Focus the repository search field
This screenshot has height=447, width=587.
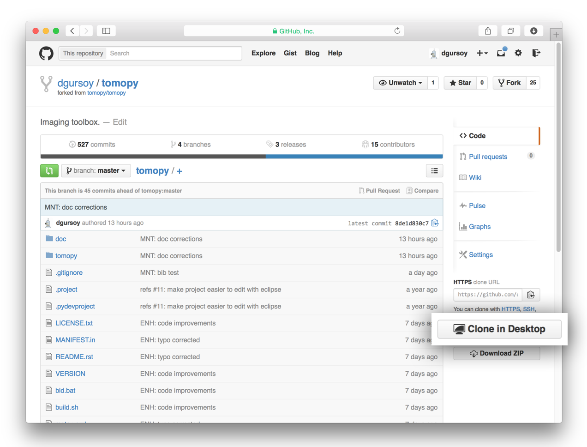point(174,53)
